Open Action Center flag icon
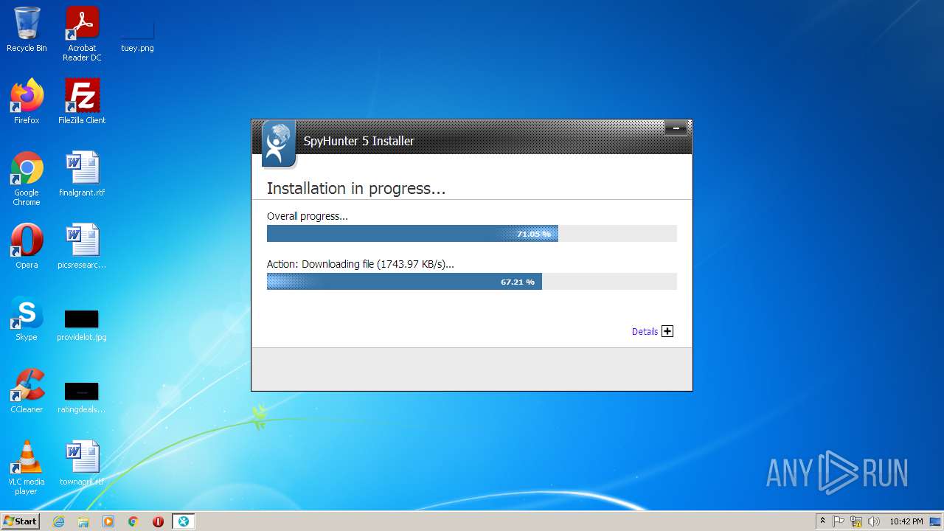The width and height of the screenshot is (944, 531). 839,521
